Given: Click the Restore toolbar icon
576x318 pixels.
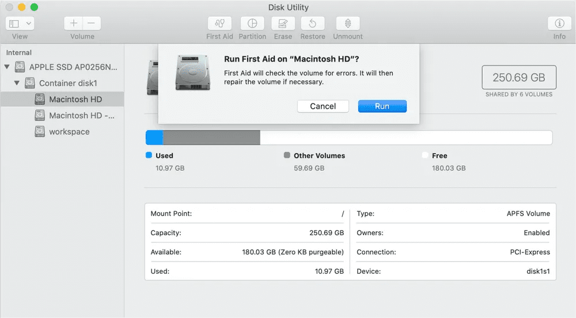Looking at the screenshot, I should coord(312,24).
